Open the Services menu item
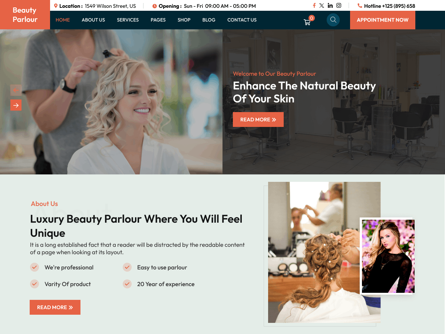The image size is (445, 334). (x=128, y=20)
